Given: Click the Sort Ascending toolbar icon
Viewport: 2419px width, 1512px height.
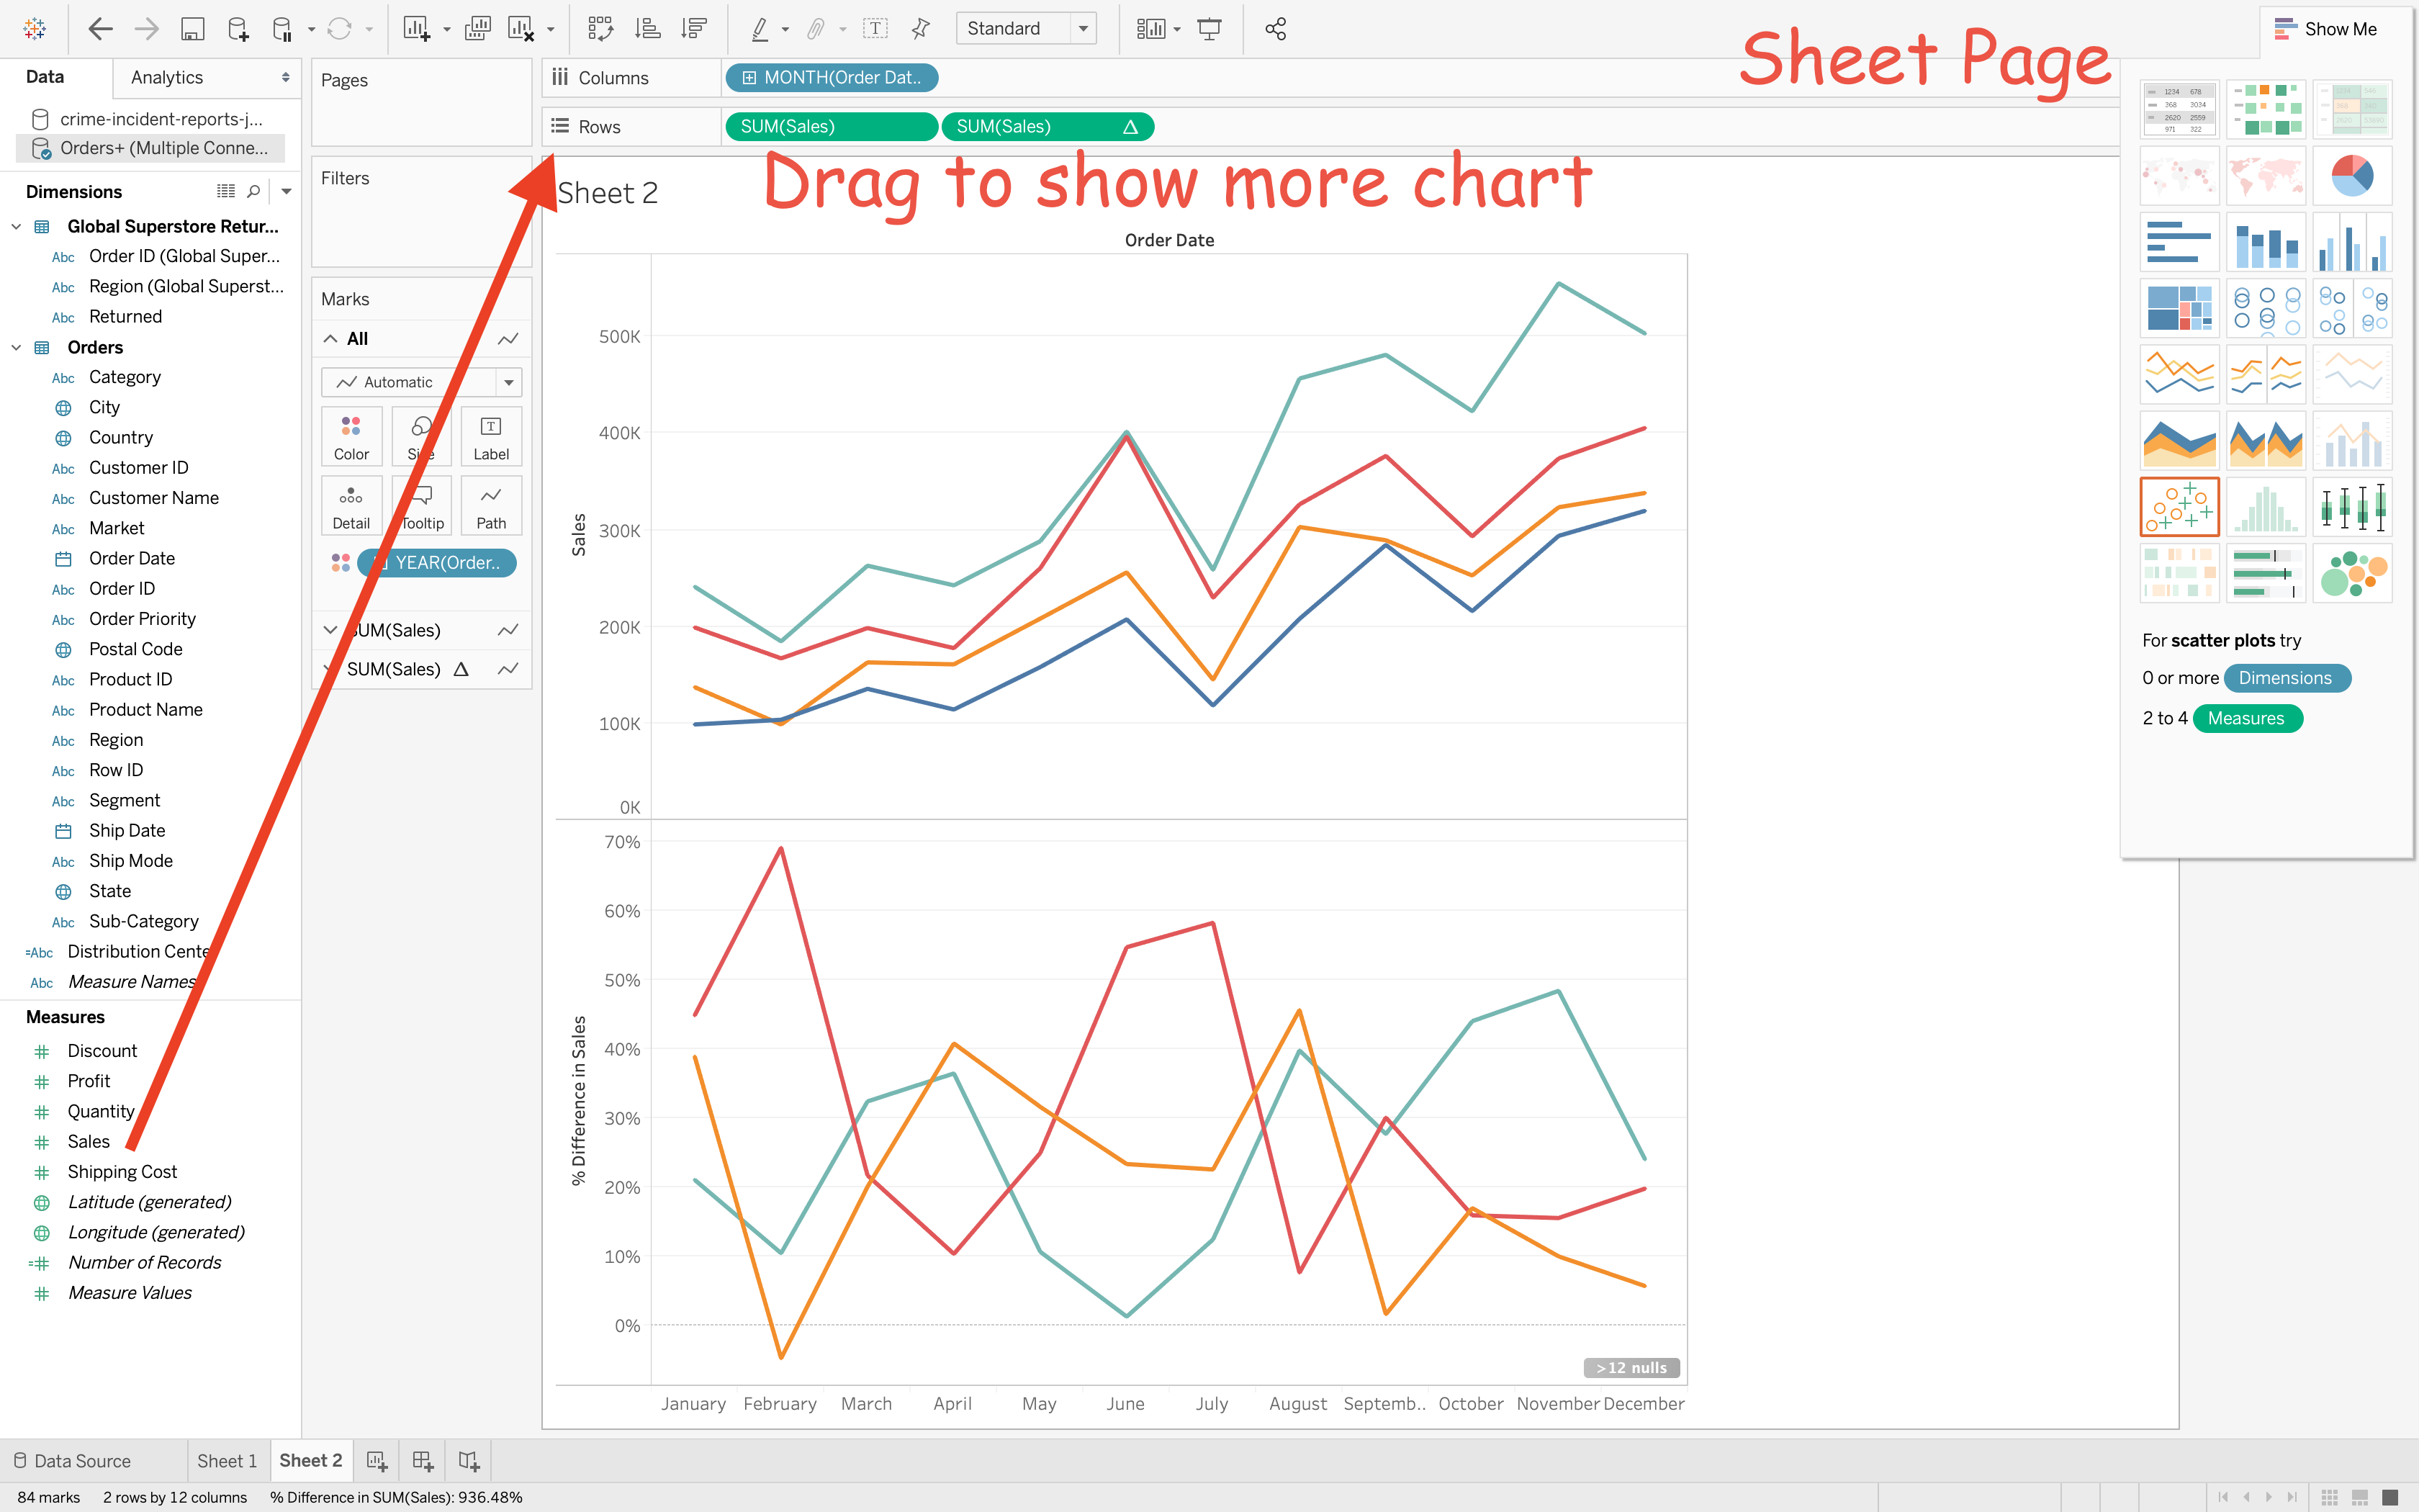Looking at the screenshot, I should pyautogui.click(x=648, y=29).
